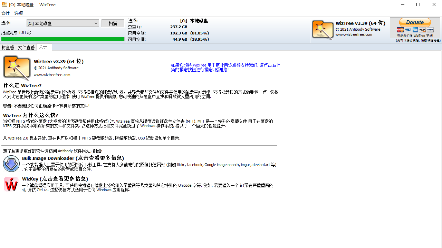This screenshot has width=442, height=248.
Task: Click inside the drive selection combo box
Action: click(x=59, y=23)
